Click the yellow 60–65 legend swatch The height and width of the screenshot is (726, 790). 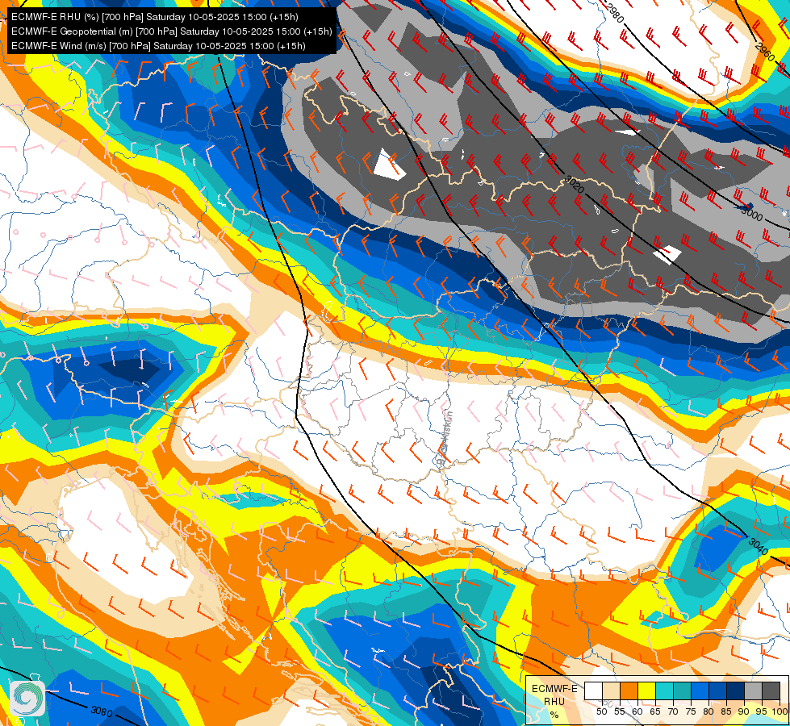point(646,691)
